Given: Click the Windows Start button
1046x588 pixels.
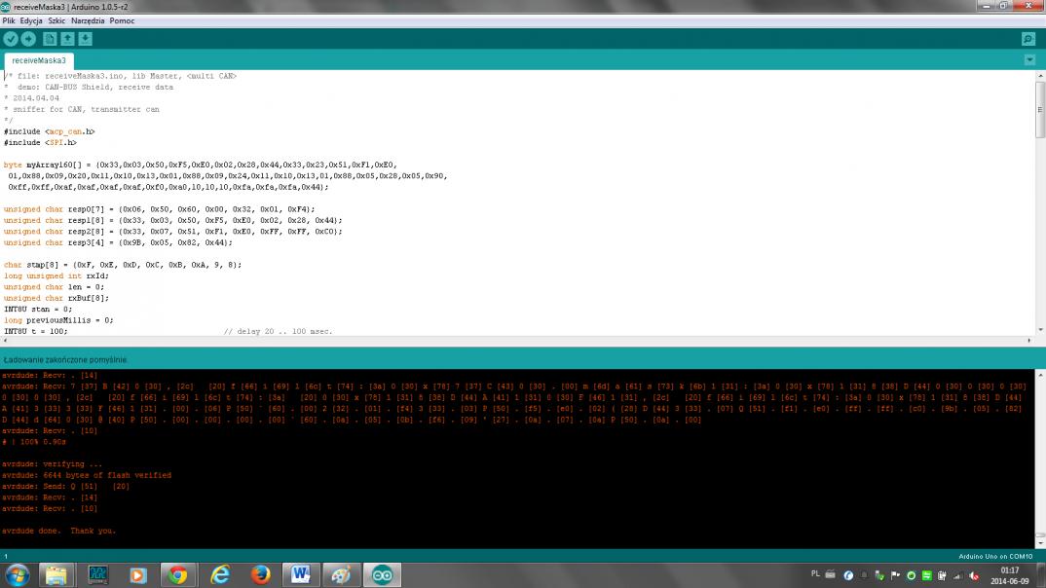Looking at the screenshot, I should pyautogui.click(x=17, y=574).
